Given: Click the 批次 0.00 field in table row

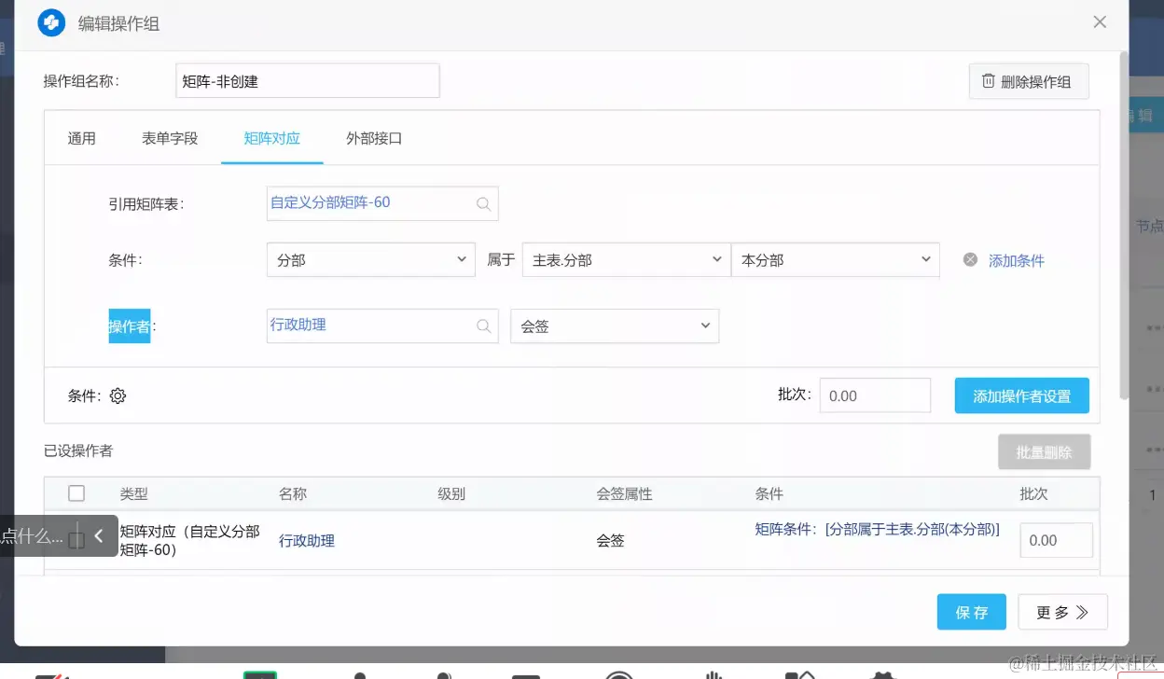Looking at the screenshot, I should pyautogui.click(x=1056, y=540).
